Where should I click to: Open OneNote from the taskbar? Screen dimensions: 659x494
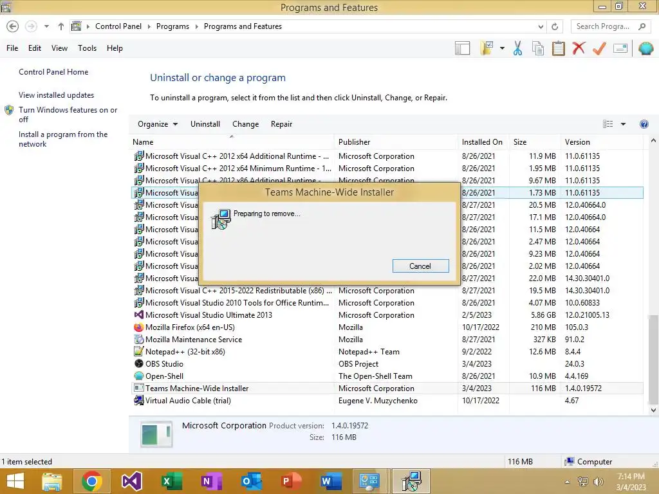(x=211, y=481)
